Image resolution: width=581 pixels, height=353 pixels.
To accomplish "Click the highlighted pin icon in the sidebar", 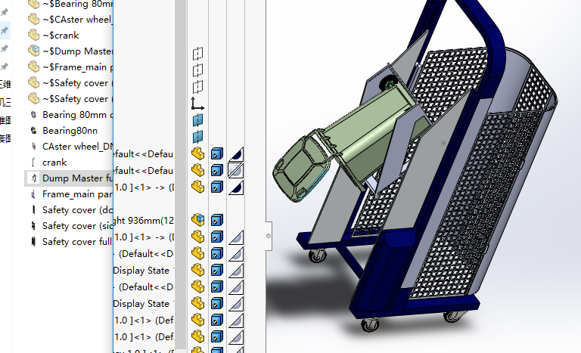I will point(5,30).
